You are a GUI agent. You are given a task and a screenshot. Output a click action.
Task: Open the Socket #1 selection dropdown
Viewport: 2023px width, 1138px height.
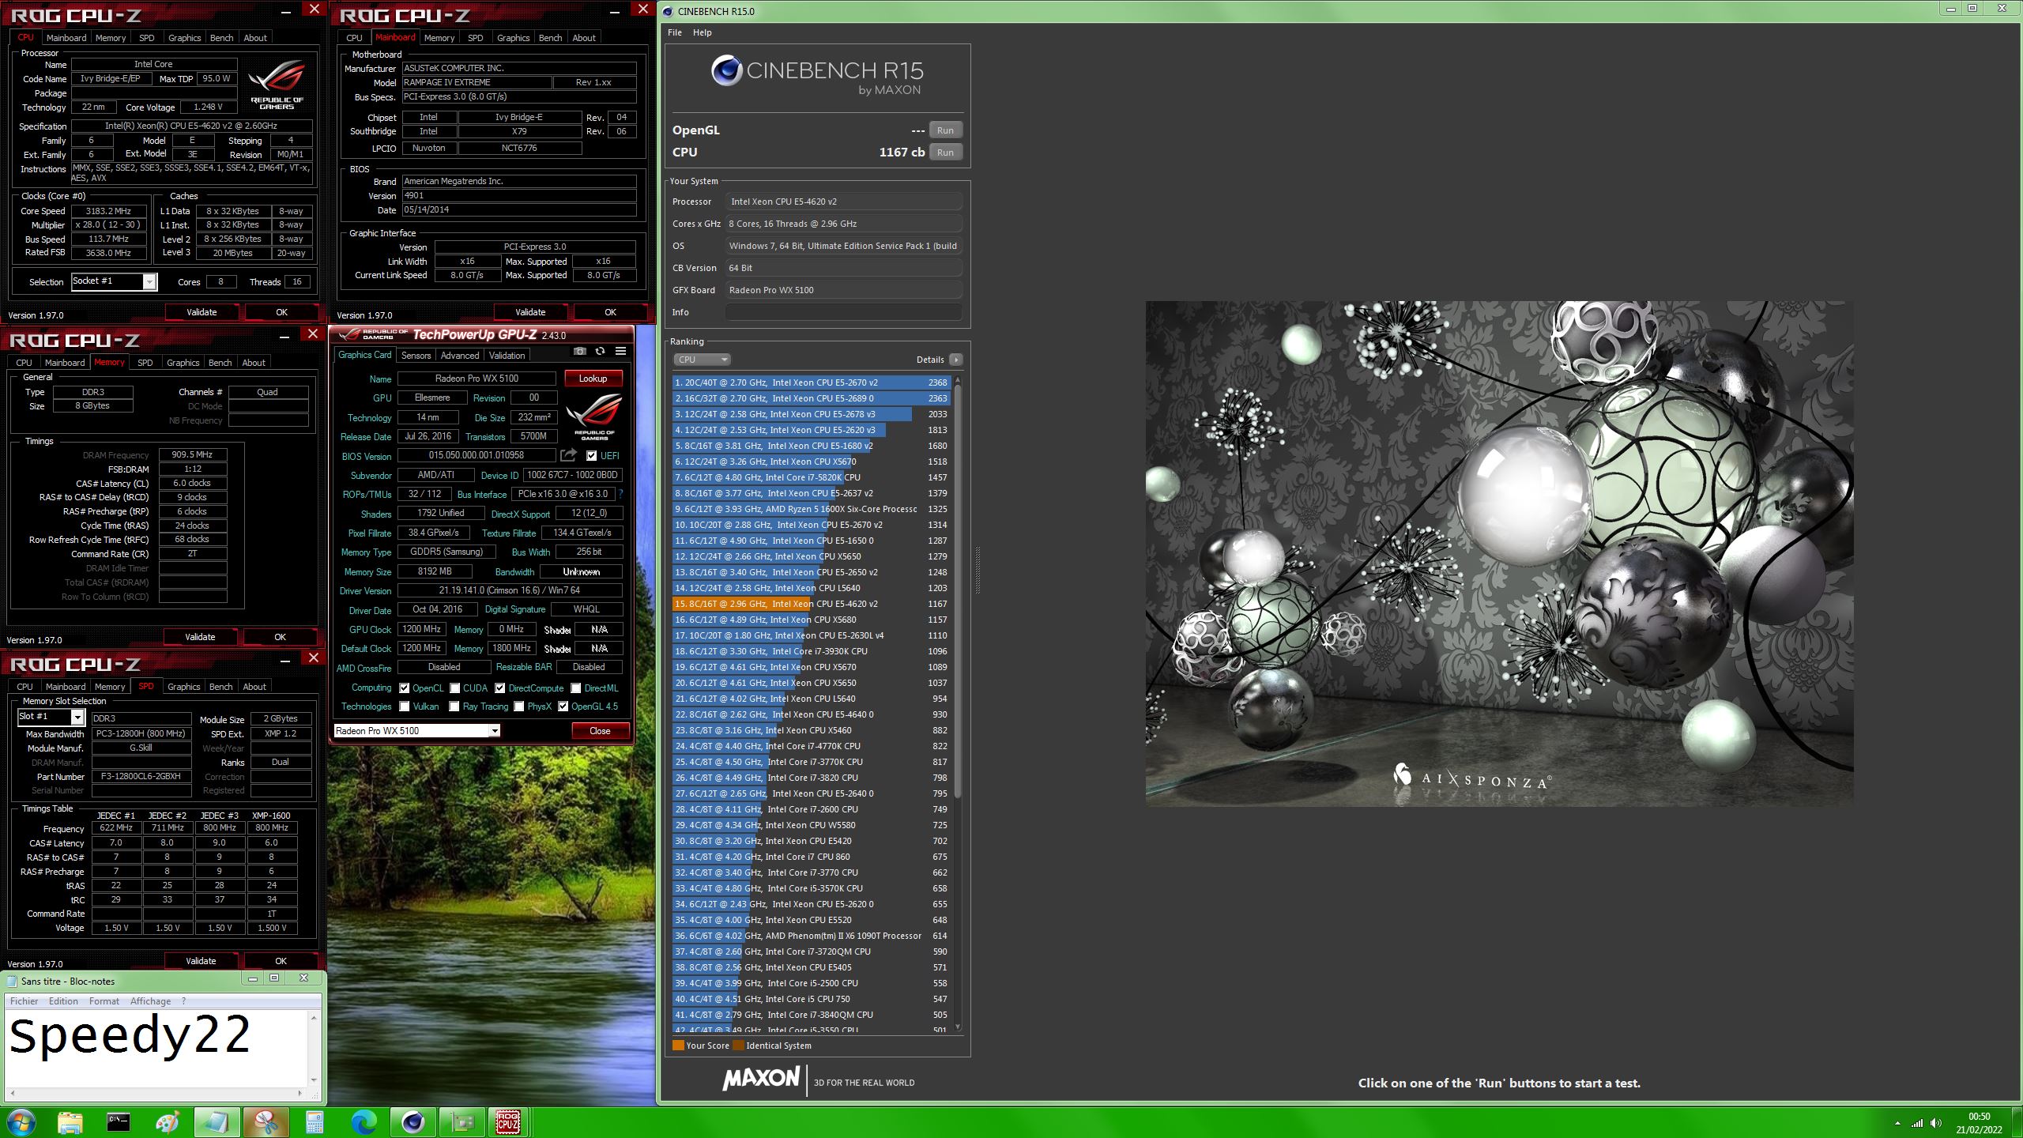click(114, 281)
